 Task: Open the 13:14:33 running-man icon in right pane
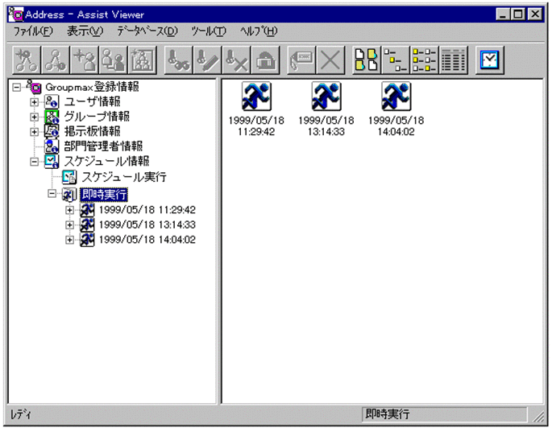point(326,96)
